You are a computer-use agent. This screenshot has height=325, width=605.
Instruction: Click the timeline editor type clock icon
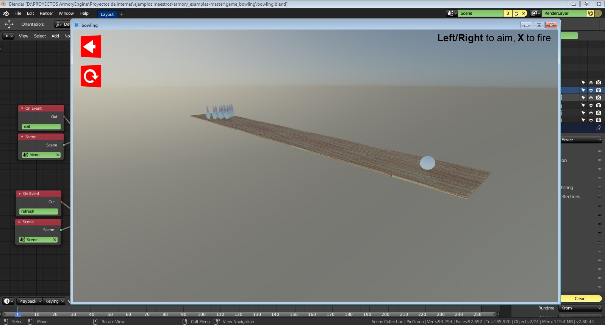8,301
